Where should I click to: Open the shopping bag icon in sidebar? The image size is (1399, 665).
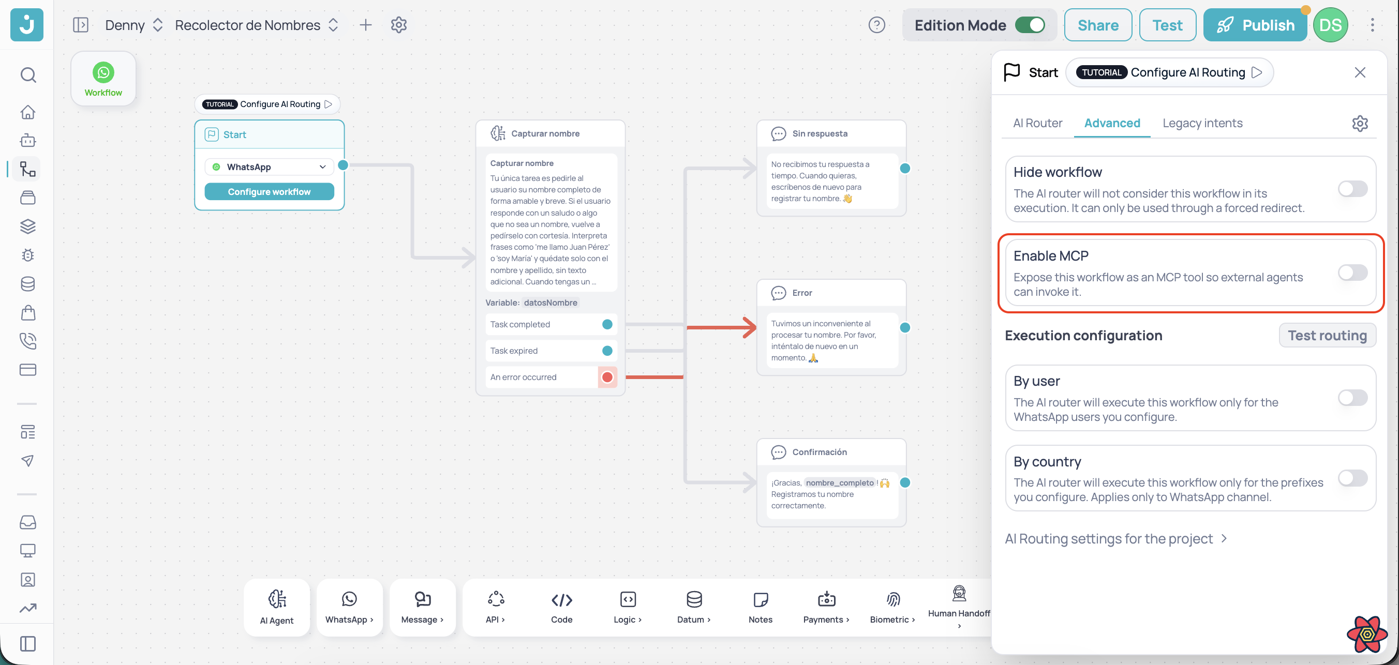(28, 313)
